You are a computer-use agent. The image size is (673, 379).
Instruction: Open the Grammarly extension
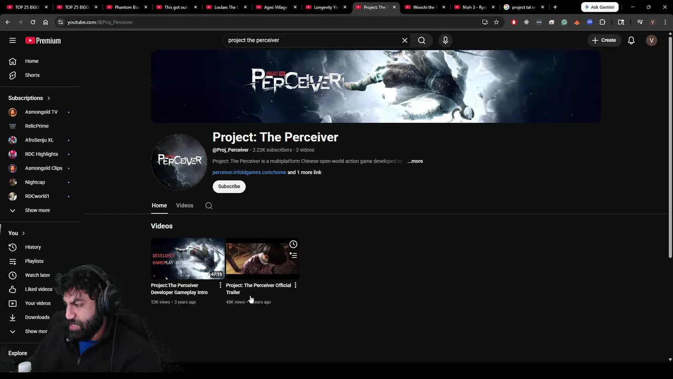[564, 22]
